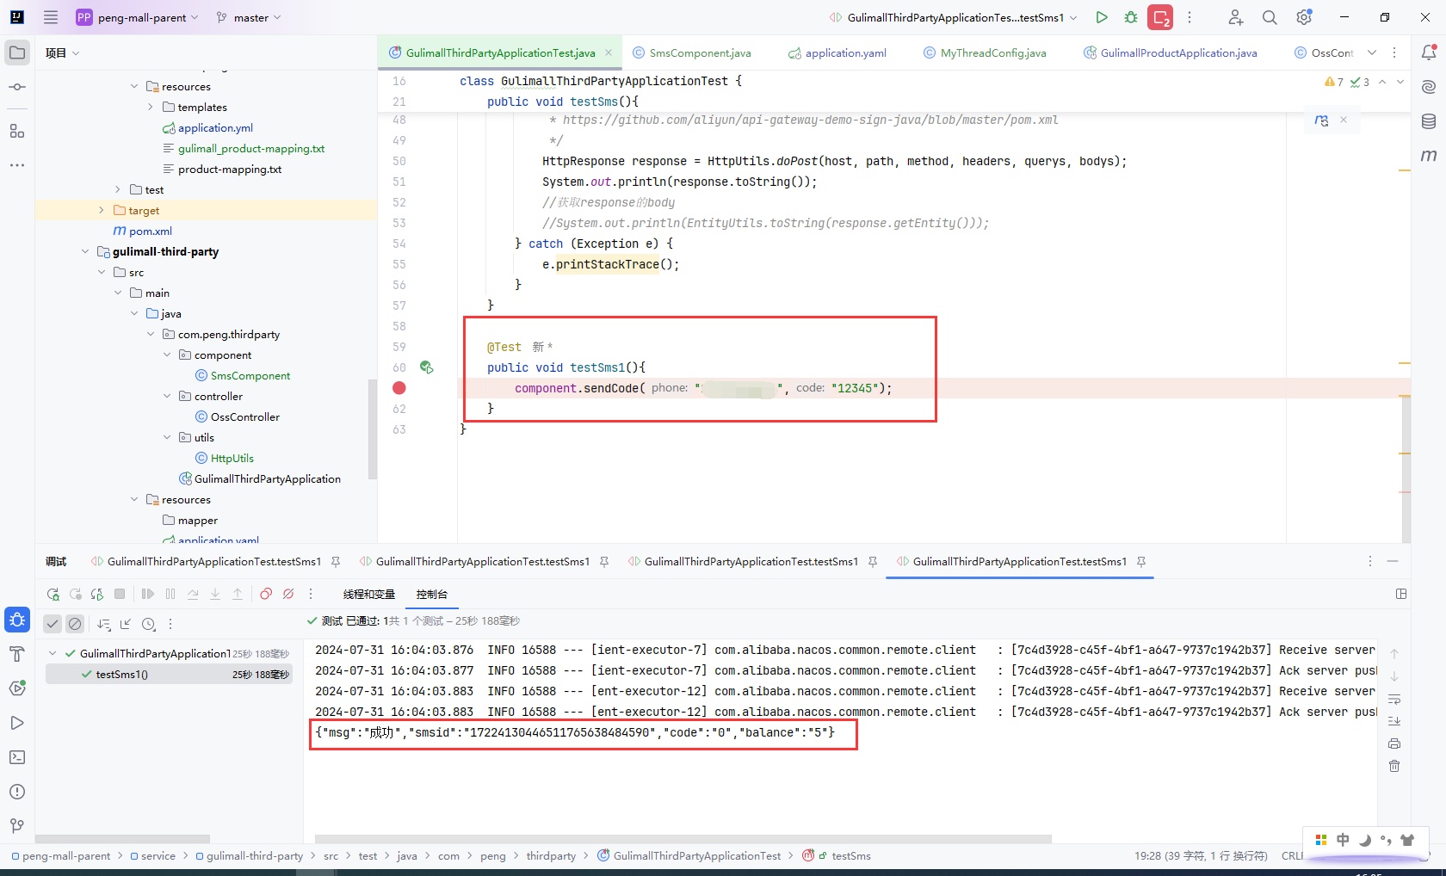This screenshot has width=1446, height=876.
Task: Pin the first testSms1 debug tab
Action: click(x=336, y=562)
